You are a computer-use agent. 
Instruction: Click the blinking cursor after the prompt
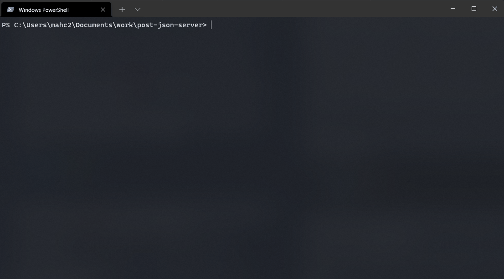coord(211,25)
